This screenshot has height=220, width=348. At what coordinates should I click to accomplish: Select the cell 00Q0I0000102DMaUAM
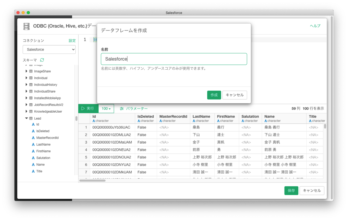pos(112,143)
